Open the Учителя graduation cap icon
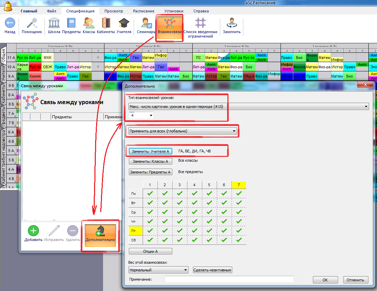Viewport: 377px width, 291px height. click(124, 23)
